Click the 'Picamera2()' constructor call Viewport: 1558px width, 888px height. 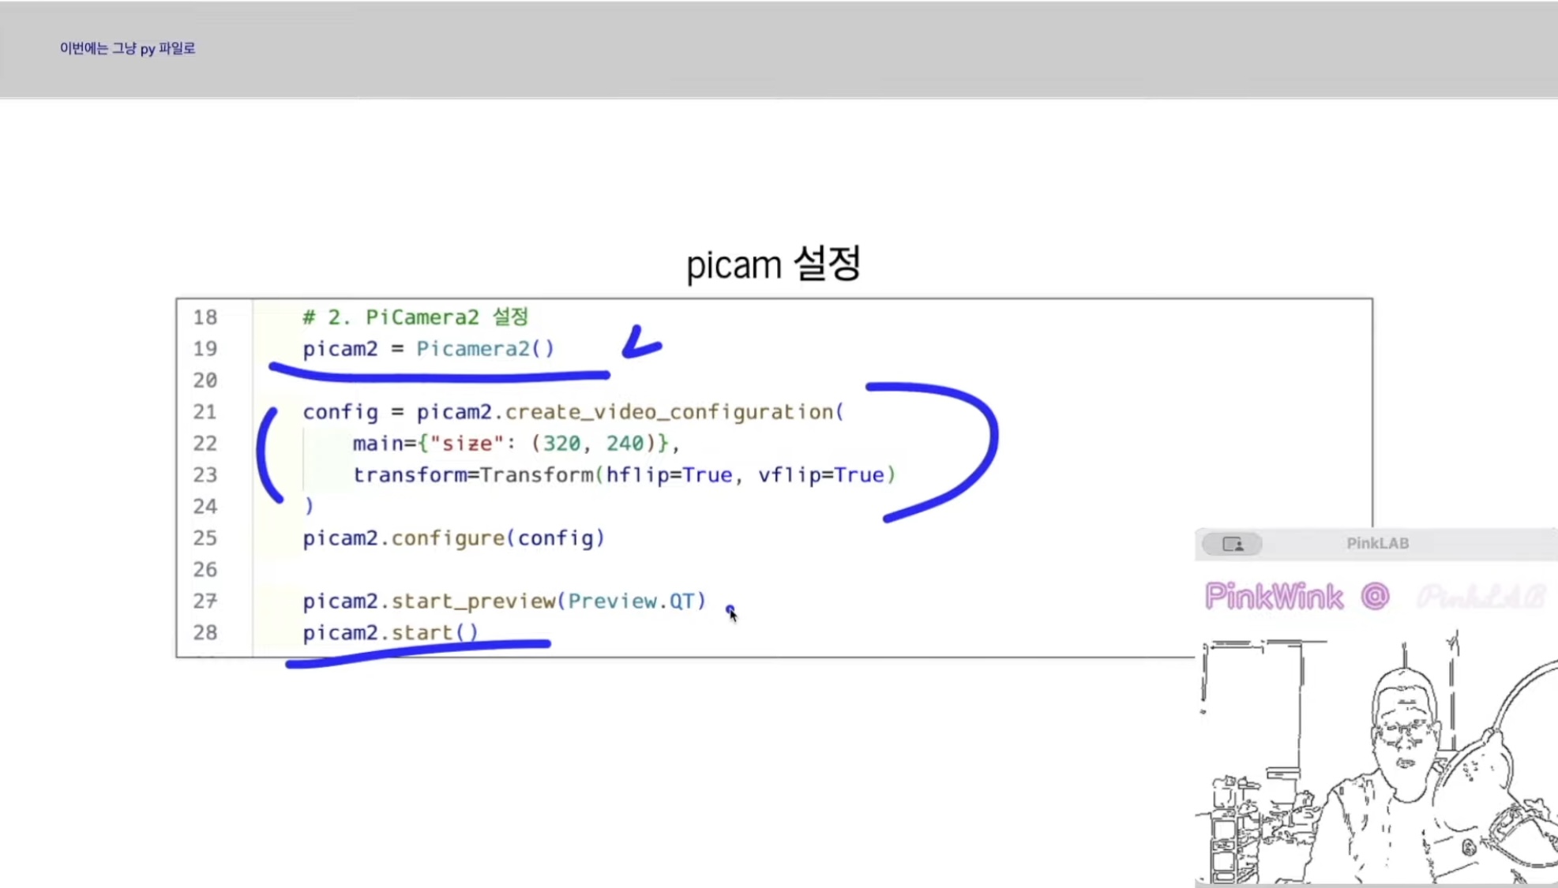(x=486, y=349)
